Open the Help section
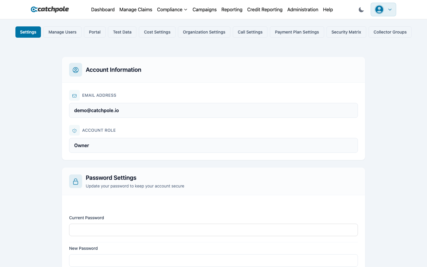 pyautogui.click(x=328, y=9)
